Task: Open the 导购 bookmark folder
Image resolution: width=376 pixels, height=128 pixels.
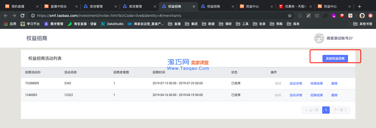Action: point(276,24)
